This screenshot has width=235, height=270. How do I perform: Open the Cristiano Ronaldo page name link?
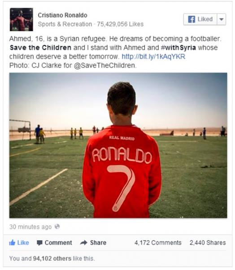tap(62, 15)
